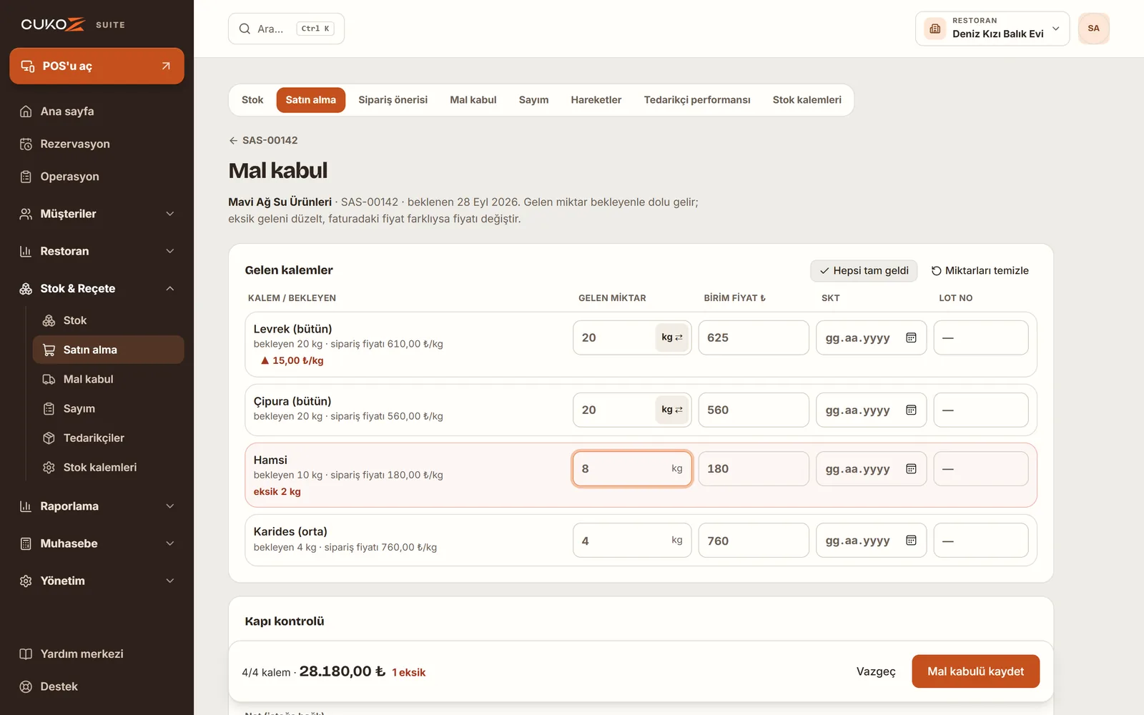Click Vazgeç to cancel
The width and height of the screenshot is (1144, 715).
[876, 671]
